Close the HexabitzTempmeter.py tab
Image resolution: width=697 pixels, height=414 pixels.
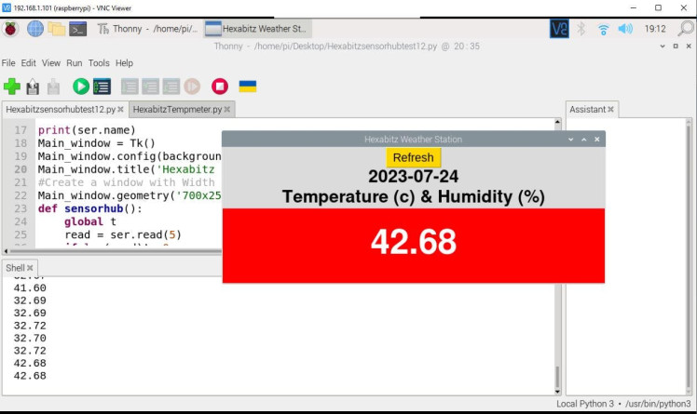click(227, 109)
